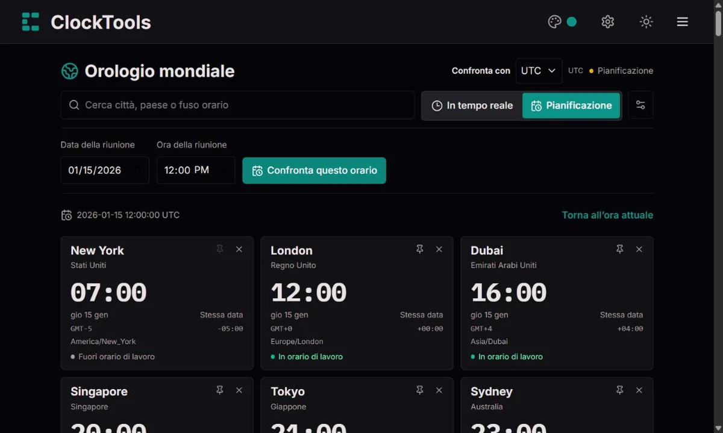The height and width of the screenshot is (433, 723).
Task: Click the Dubai 16:00 time display
Action: coord(509,293)
